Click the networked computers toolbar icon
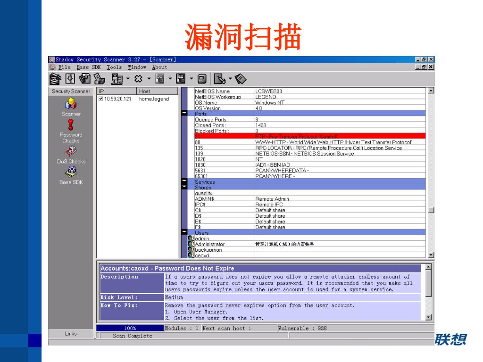 pyautogui.click(x=117, y=79)
